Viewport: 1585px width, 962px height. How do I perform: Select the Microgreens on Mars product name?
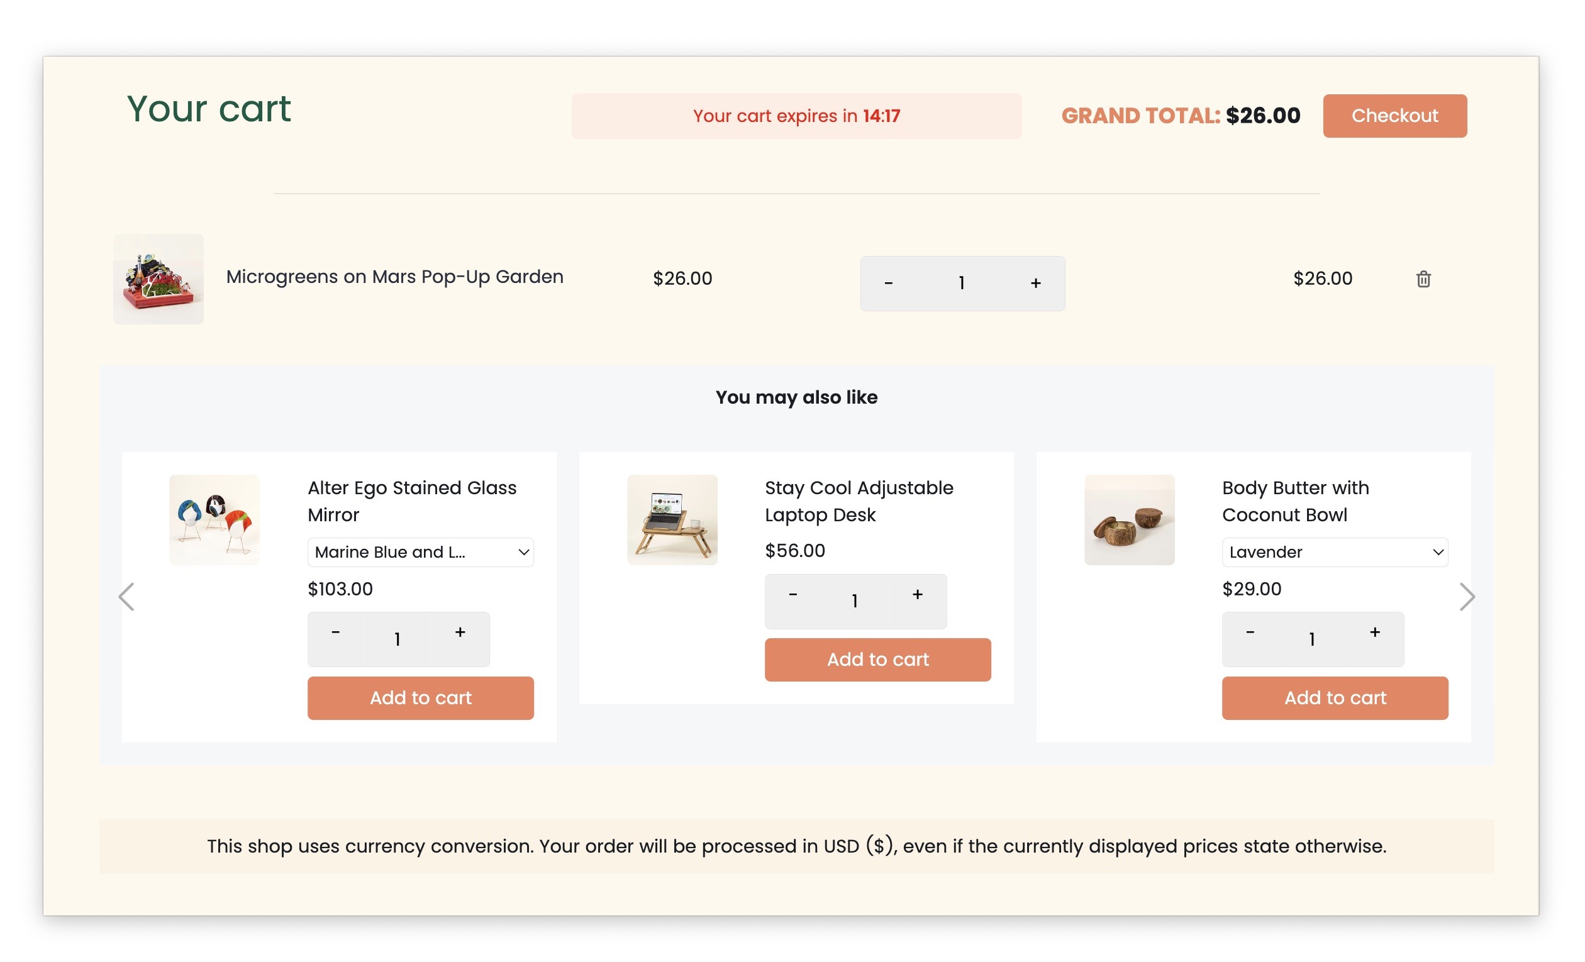[394, 277]
